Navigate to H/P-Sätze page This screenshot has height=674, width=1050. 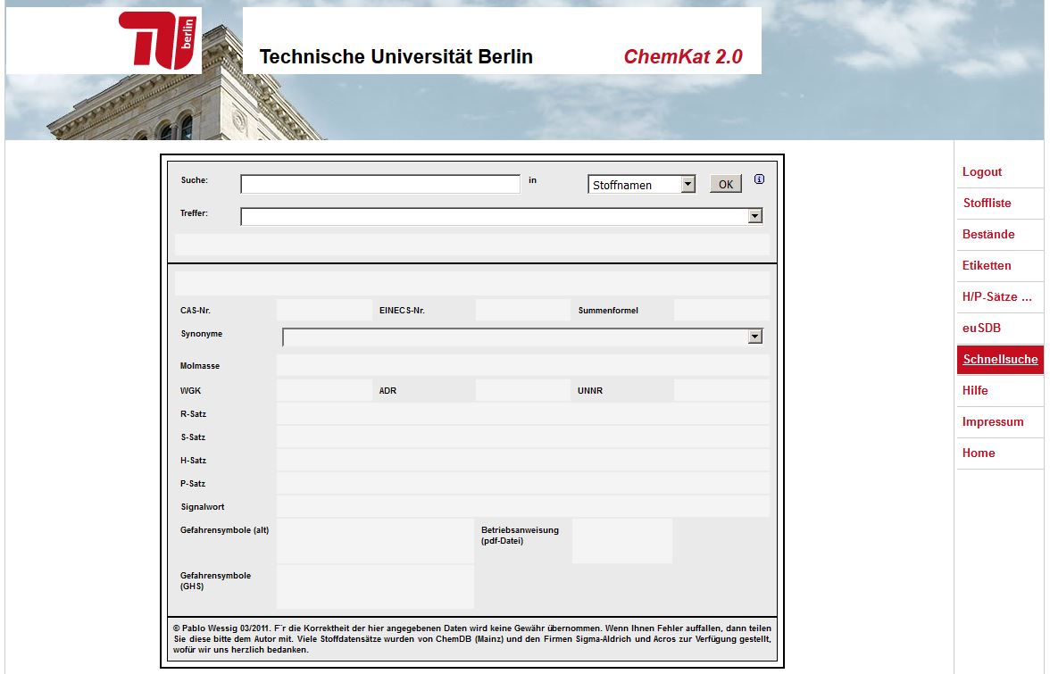point(996,296)
